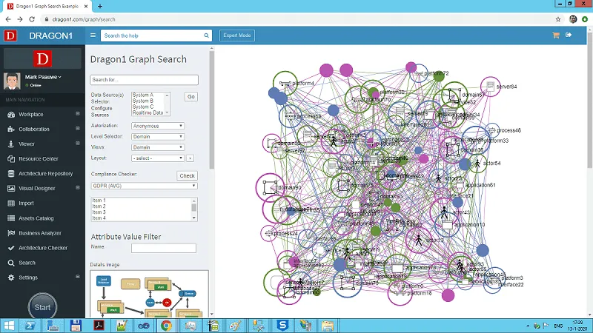Click the sign-out icon in top bar
The image size is (593, 333).
tap(569, 35)
